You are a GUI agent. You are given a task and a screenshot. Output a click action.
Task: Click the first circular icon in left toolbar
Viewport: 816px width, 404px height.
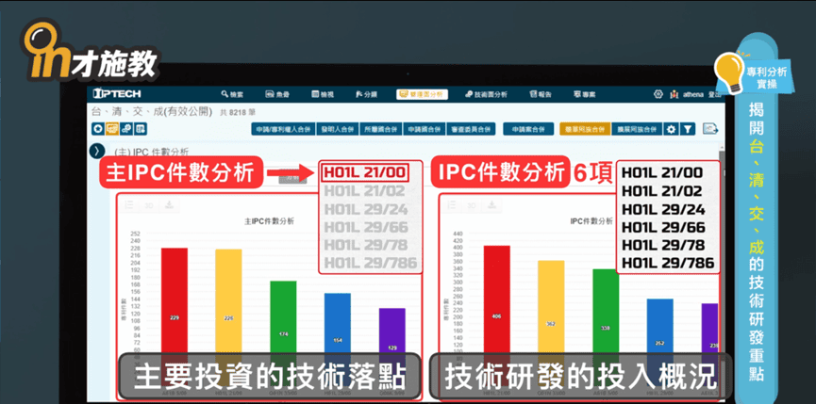coord(97,129)
